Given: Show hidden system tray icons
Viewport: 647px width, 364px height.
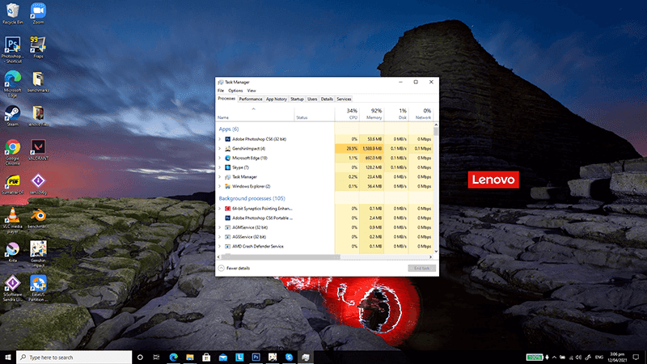Looking at the screenshot, I should [554, 358].
